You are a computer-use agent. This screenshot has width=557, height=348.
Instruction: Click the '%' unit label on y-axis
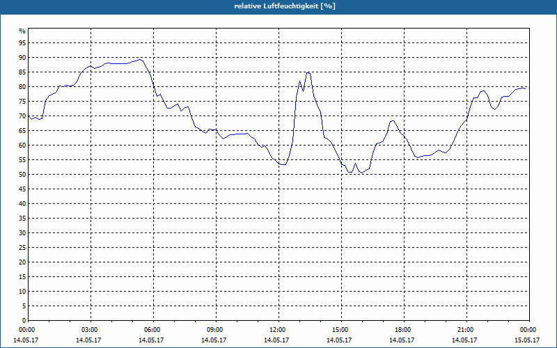tap(22, 31)
